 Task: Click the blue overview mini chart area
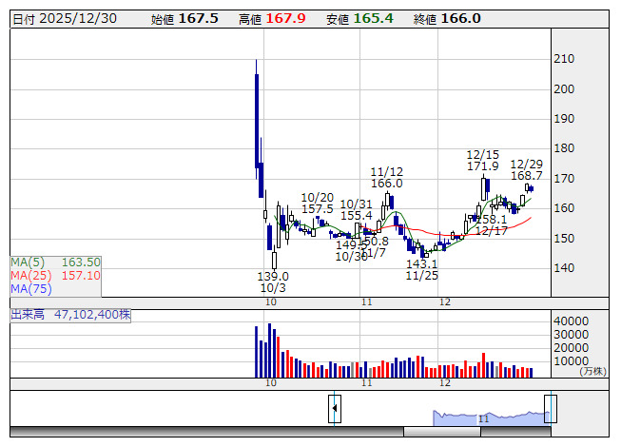491,418
